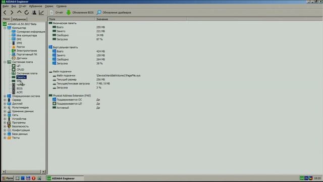Screen dimensions: 323x182
Task: Open the Избранное menu in menu bar
Action: [35, 6]
